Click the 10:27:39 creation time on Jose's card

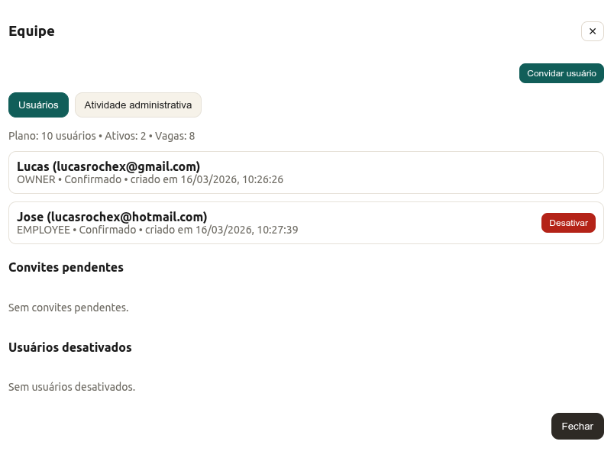click(277, 230)
